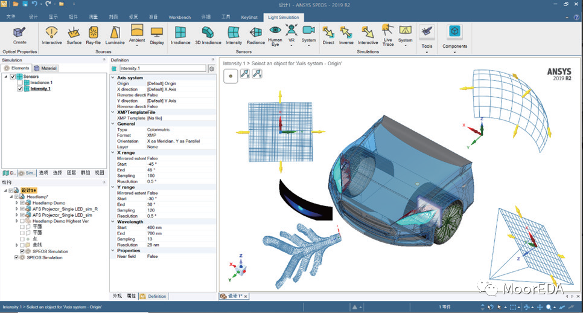Select AFS Projector_Single LED_sim tree item

(62, 215)
